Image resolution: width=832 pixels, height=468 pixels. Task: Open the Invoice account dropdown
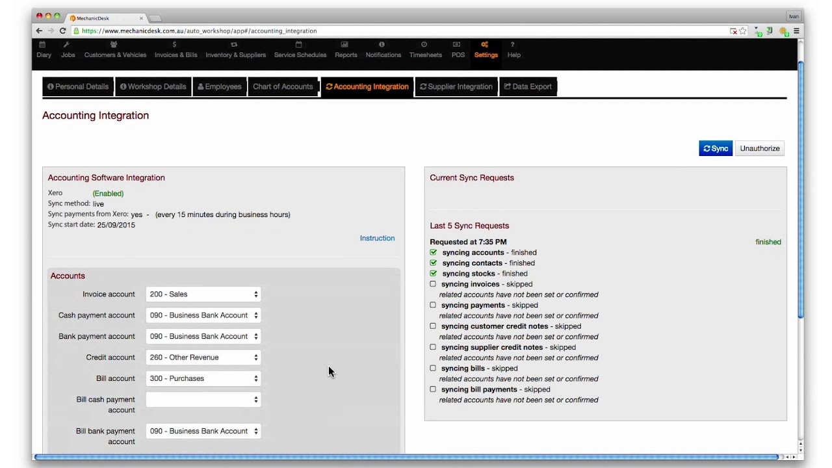(203, 294)
